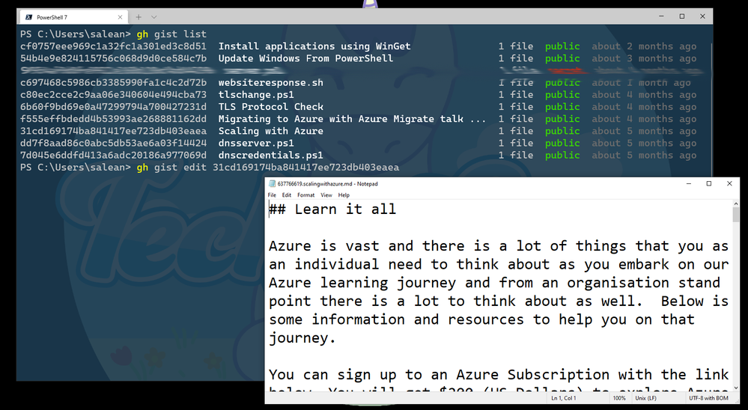Click 'Unix (LF)' in the status bar
The width and height of the screenshot is (748, 410).
(646, 398)
